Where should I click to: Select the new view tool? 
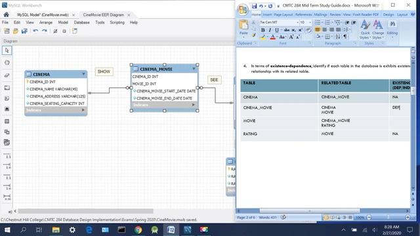pos(7,132)
